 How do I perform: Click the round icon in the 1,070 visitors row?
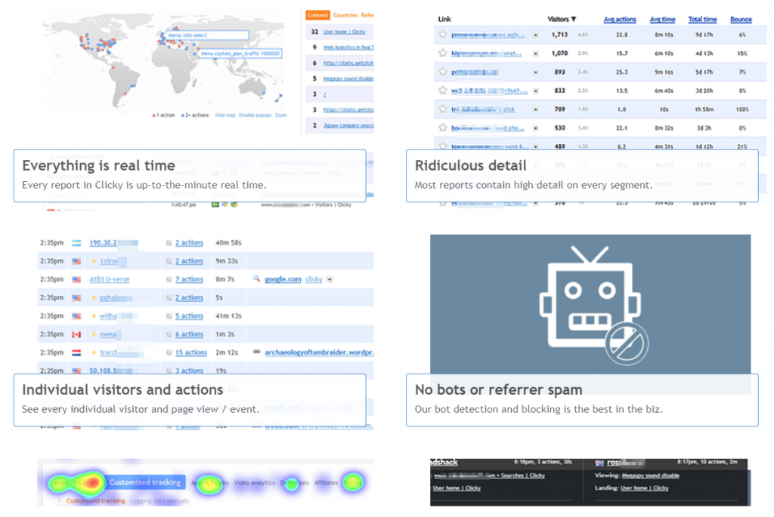click(536, 54)
